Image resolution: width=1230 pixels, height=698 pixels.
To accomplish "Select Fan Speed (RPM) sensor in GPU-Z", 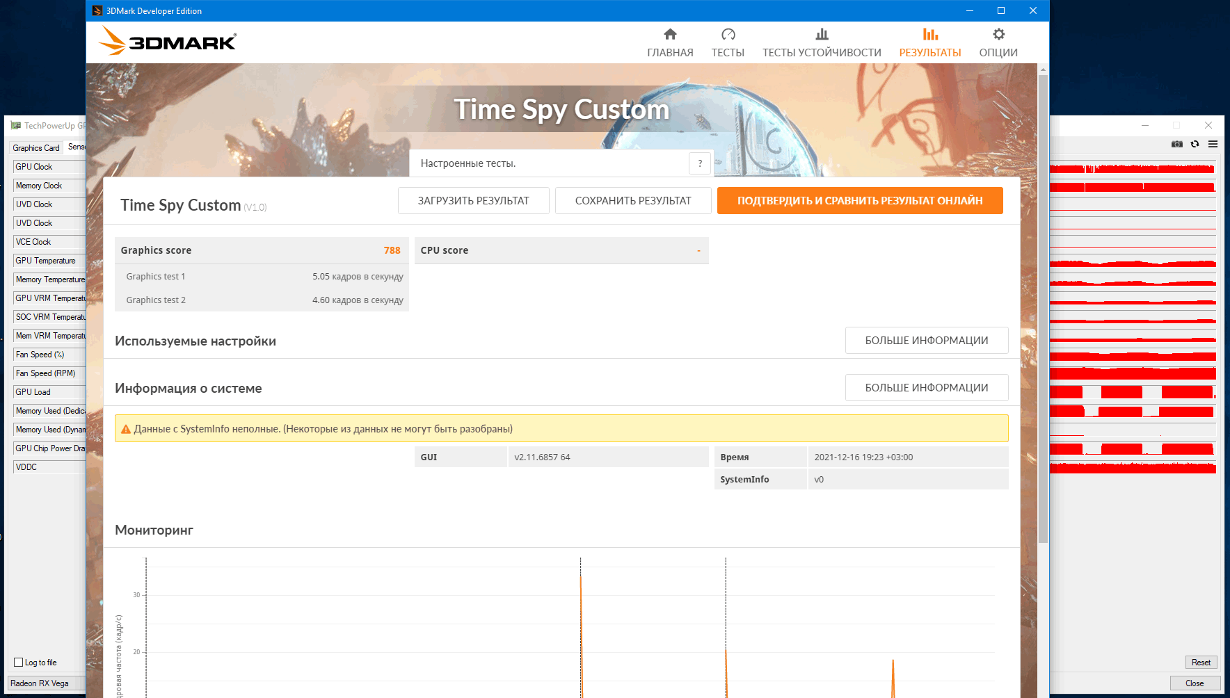I will point(49,373).
